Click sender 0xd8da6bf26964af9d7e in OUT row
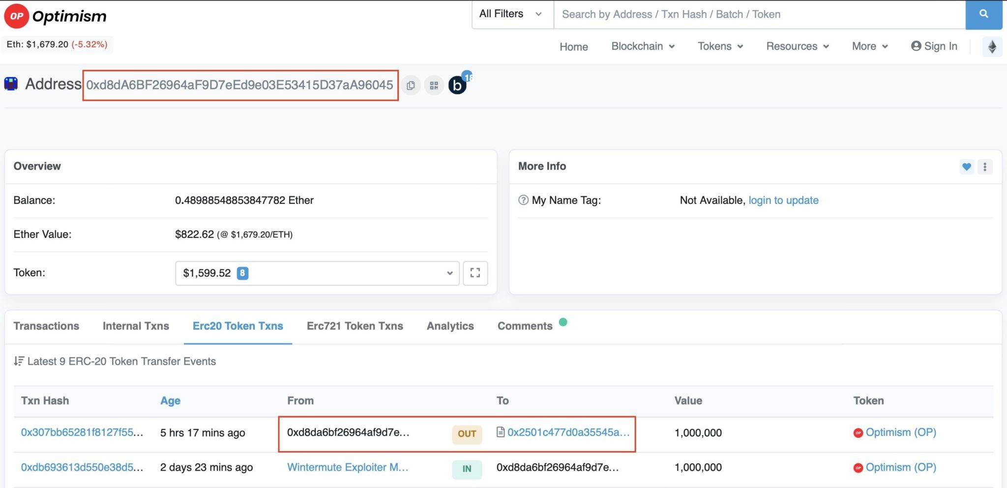Image resolution: width=1007 pixels, height=488 pixels. [x=348, y=432]
